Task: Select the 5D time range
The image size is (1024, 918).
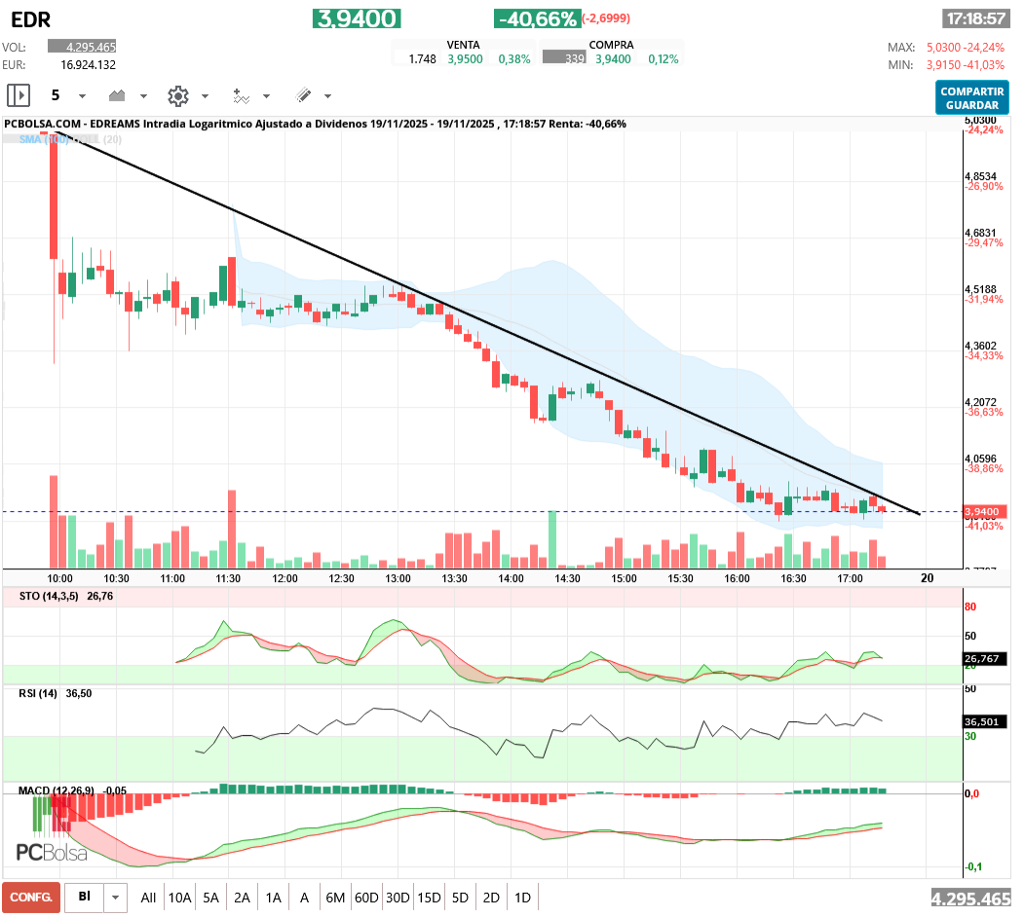Action: [461, 898]
